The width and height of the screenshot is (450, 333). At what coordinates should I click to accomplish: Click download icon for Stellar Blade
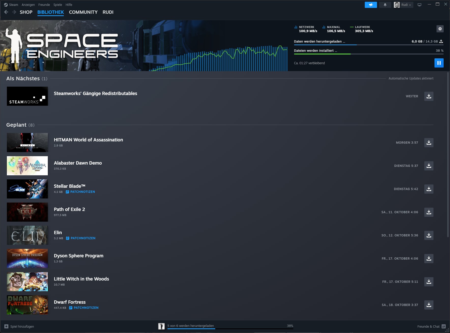click(x=429, y=189)
